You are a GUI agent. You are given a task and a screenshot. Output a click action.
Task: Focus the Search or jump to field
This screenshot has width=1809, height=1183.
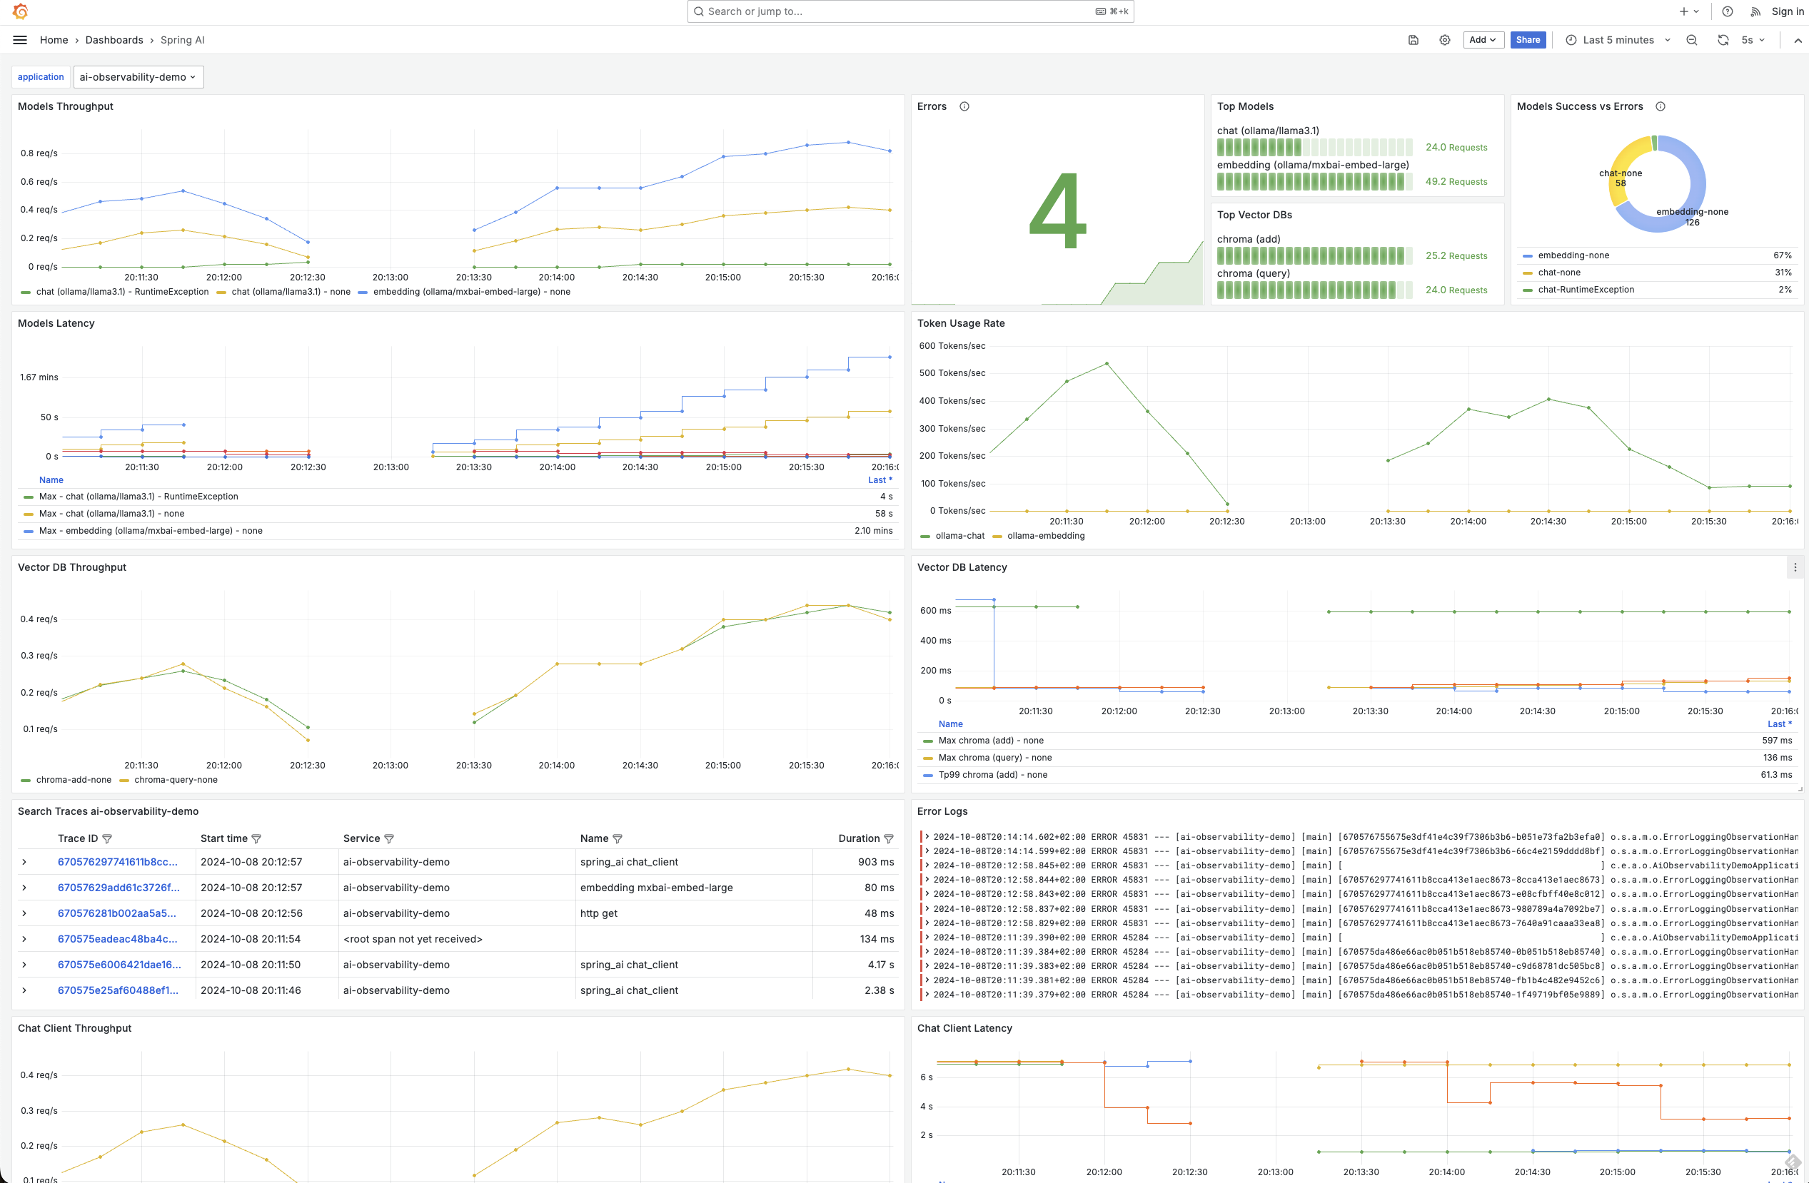pos(909,11)
